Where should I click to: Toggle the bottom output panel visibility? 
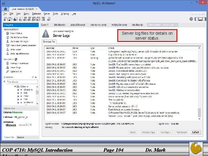tap(200, 19)
